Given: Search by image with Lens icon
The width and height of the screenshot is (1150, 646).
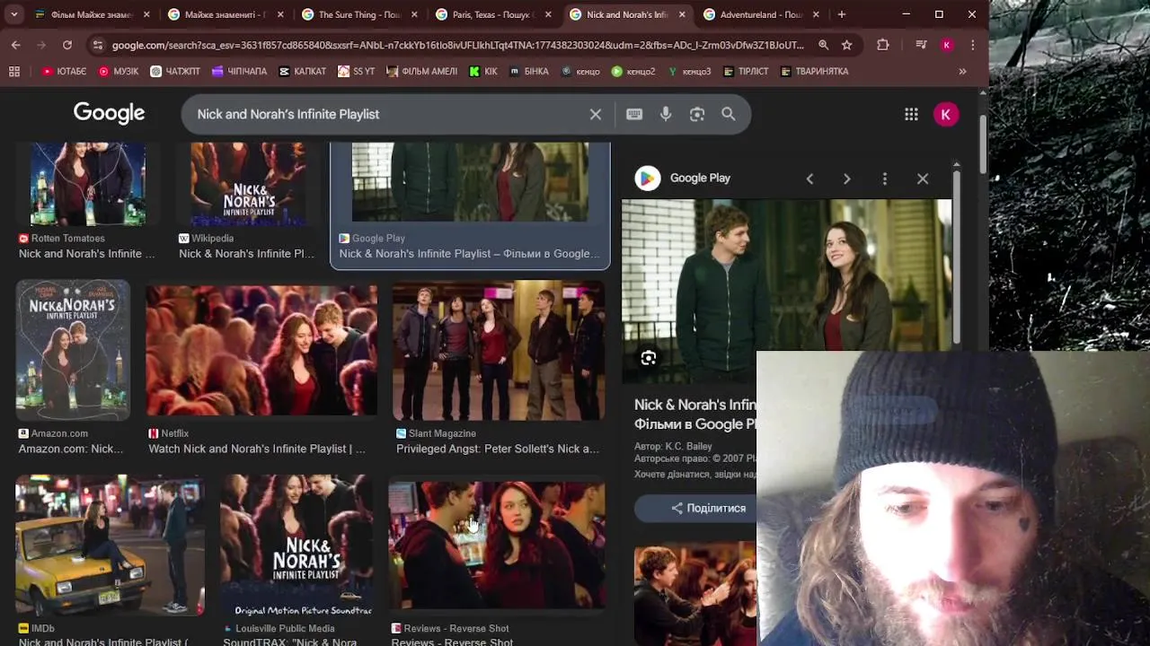Looking at the screenshot, I should pyautogui.click(x=697, y=114).
